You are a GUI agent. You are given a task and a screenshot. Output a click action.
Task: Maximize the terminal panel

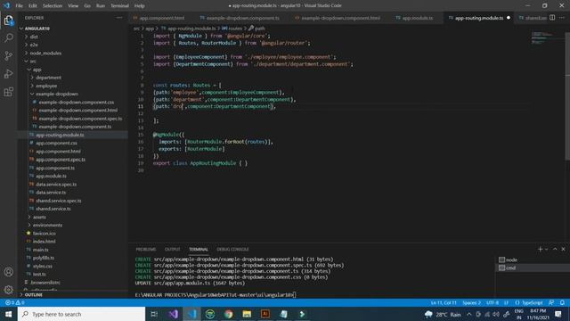tap(555, 249)
